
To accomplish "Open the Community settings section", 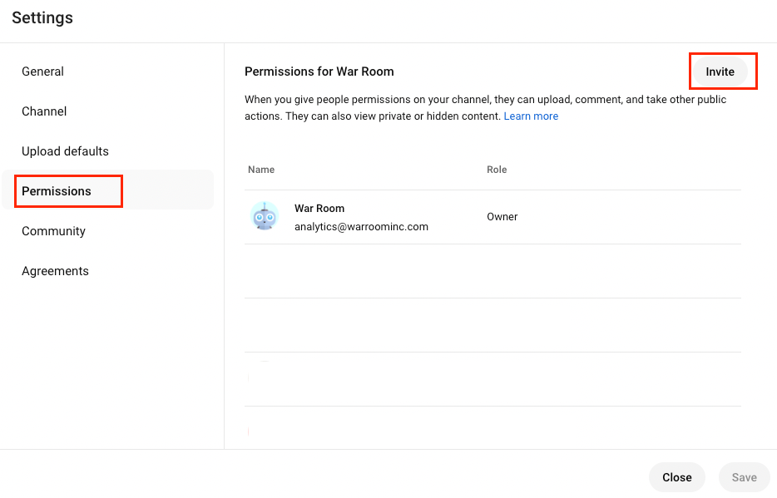I will tap(53, 231).
